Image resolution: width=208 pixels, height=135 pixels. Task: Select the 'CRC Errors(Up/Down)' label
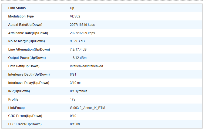(x=25, y=116)
